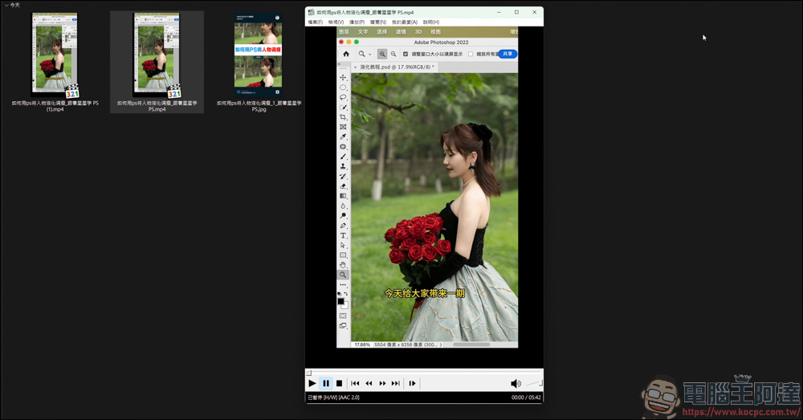
Task: Open the 檔案(F) menu
Action: click(x=315, y=22)
